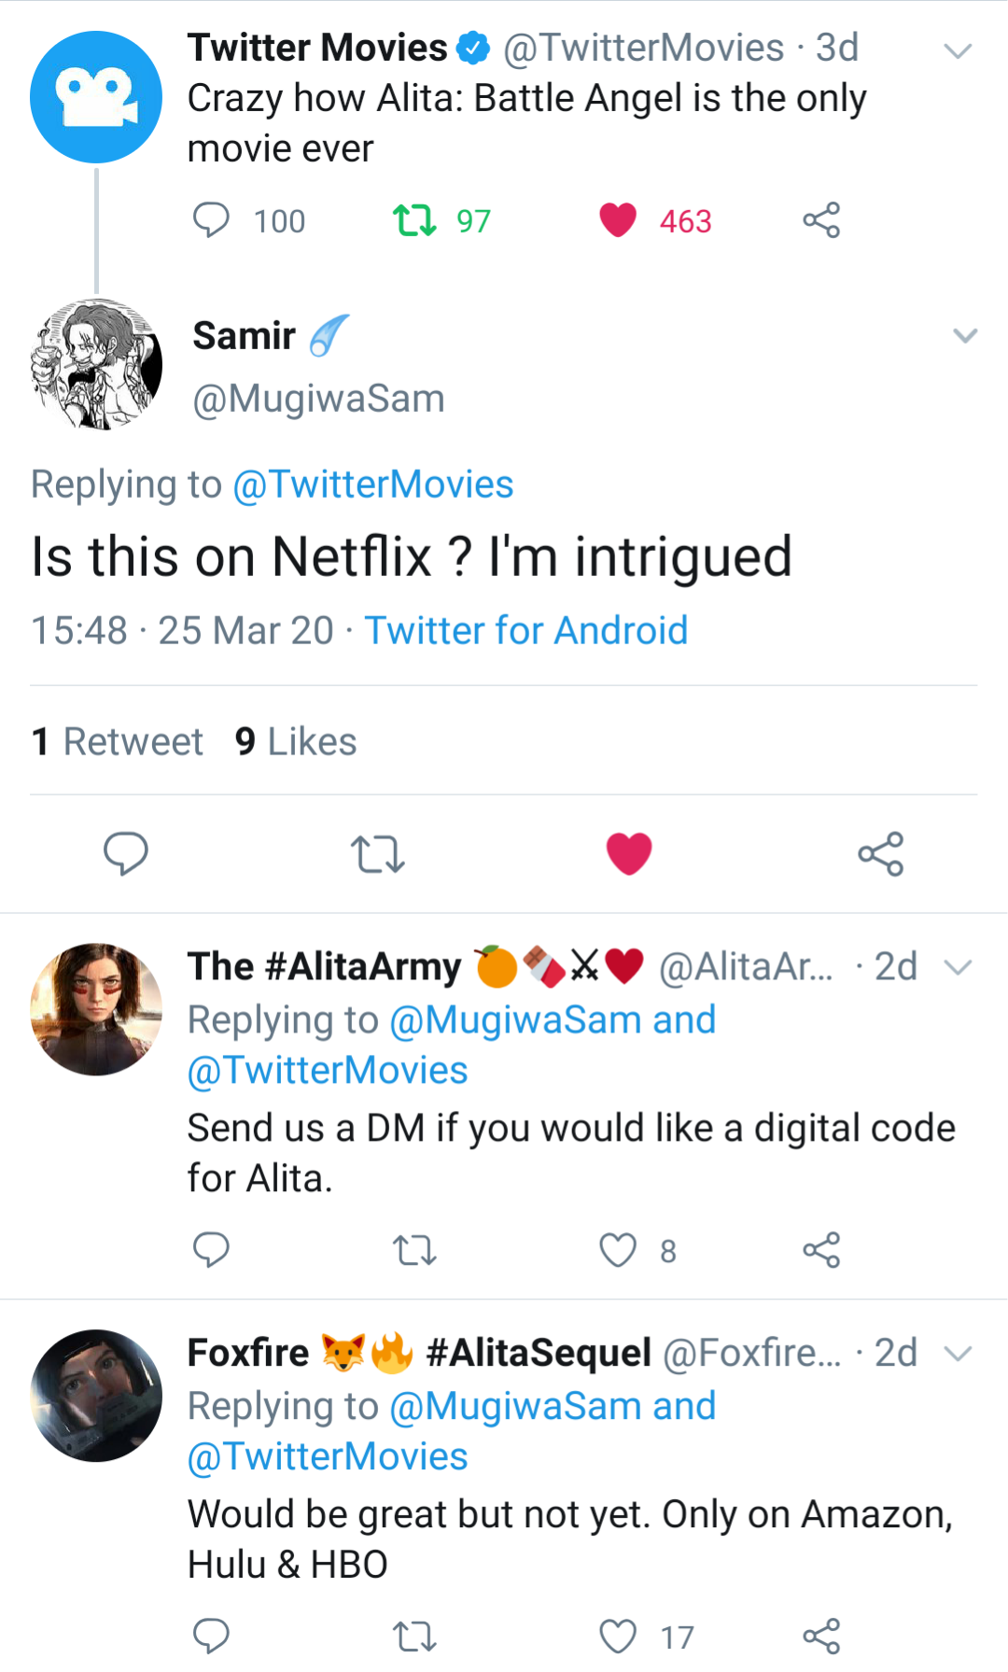Share the AlitaArmy digital code tweet
Image resolution: width=1008 pixels, height=1672 pixels.
(821, 1249)
